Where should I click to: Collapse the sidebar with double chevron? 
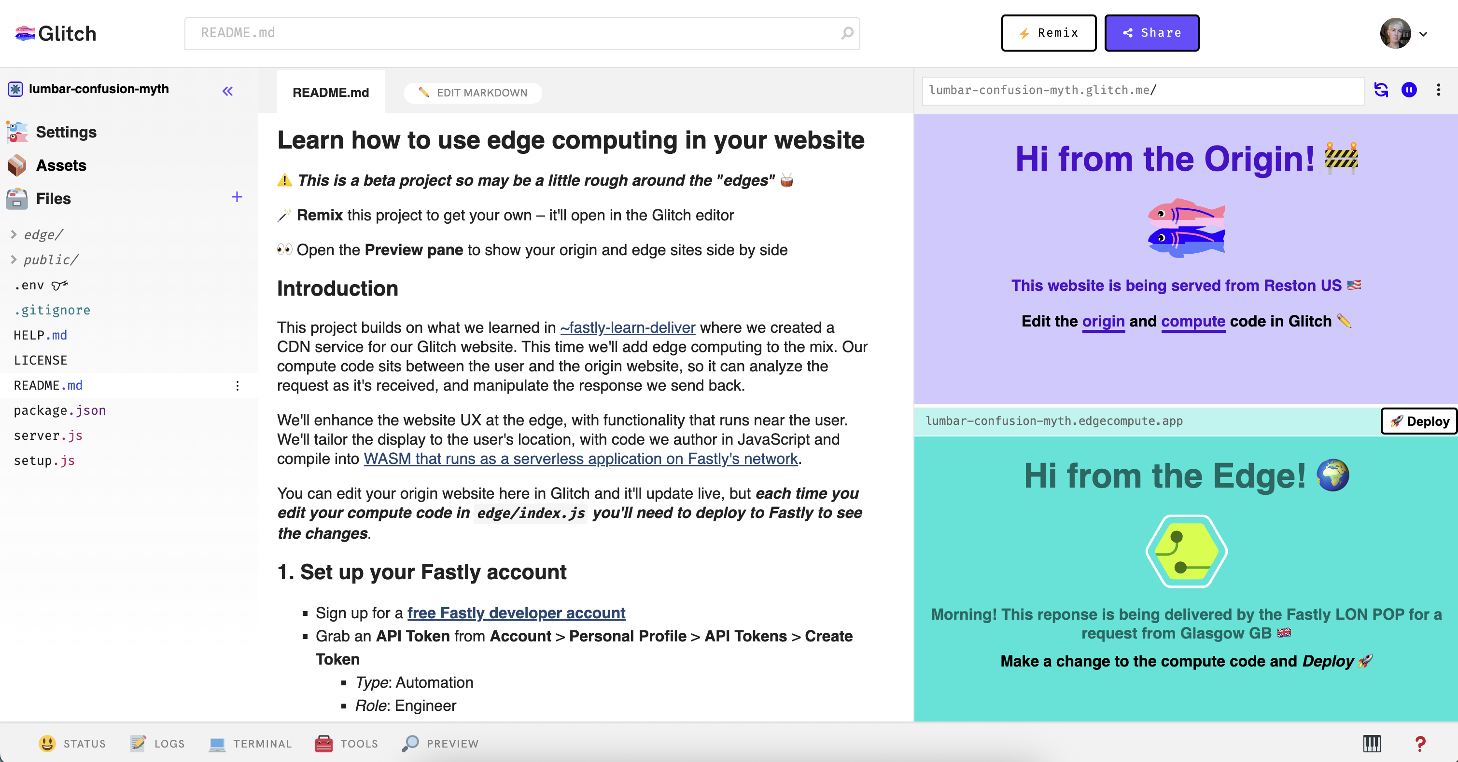click(x=227, y=91)
